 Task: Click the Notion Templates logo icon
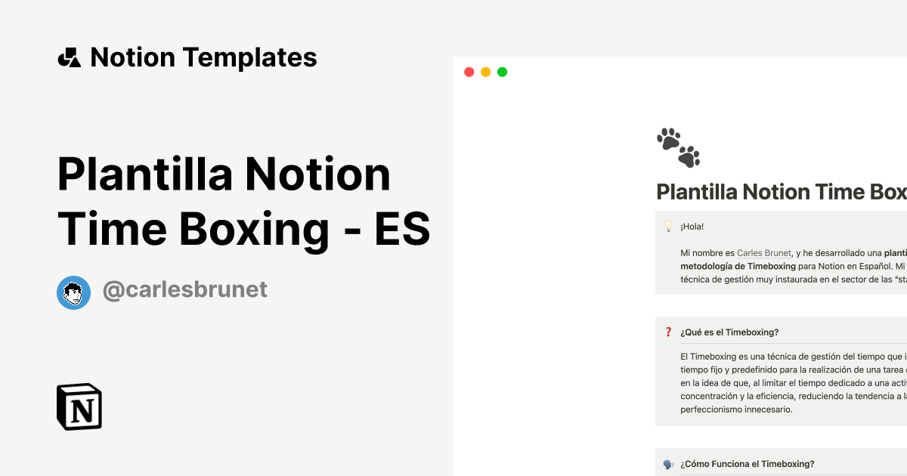pos(70,57)
